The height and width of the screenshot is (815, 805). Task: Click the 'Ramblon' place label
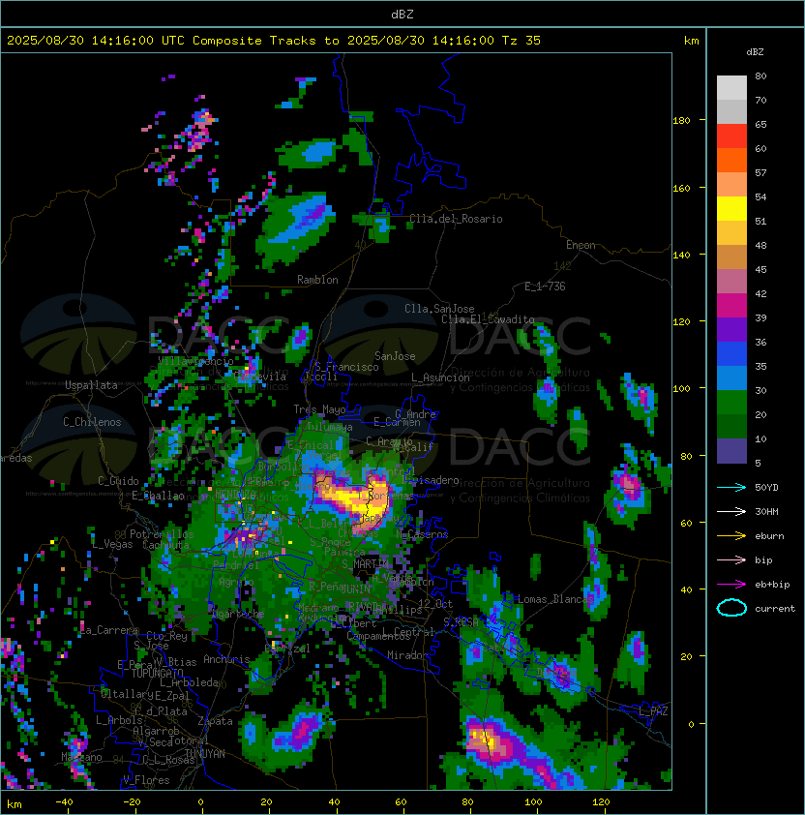[317, 280]
